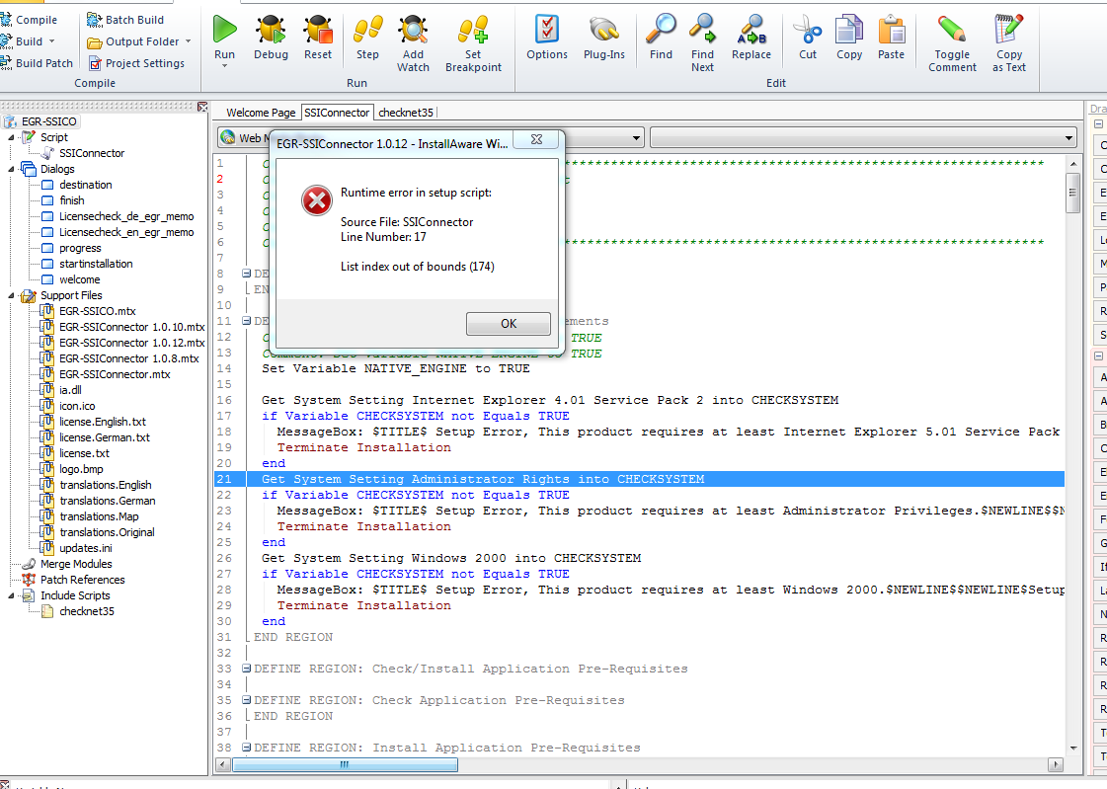The image size is (1107, 789).
Task: Open Plug-Ins from the ribbon
Action: tap(604, 31)
